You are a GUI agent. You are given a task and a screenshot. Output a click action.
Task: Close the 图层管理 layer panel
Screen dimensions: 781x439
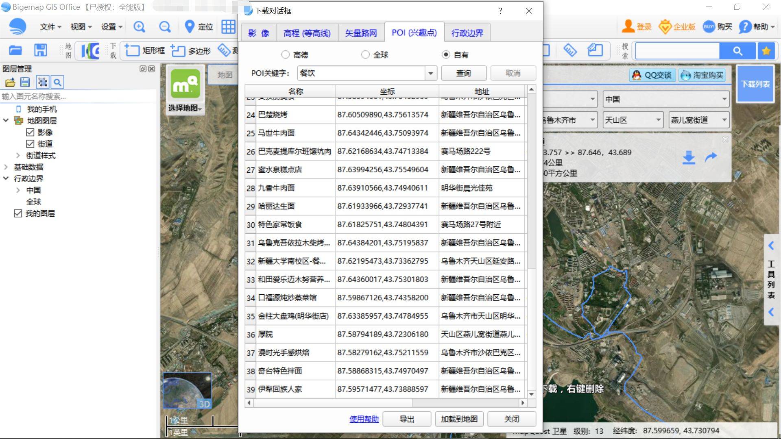click(x=152, y=69)
